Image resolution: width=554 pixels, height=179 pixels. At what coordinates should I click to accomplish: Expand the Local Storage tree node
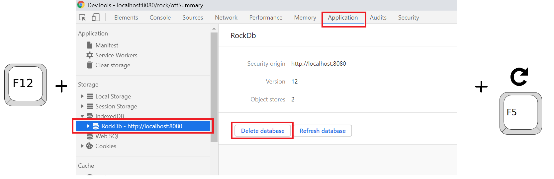[x=82, y=96]
